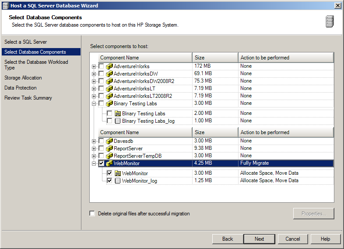Click the Binary Testing Labs database icon
Viewport: 344px width, 249px height.
[109, 104]
